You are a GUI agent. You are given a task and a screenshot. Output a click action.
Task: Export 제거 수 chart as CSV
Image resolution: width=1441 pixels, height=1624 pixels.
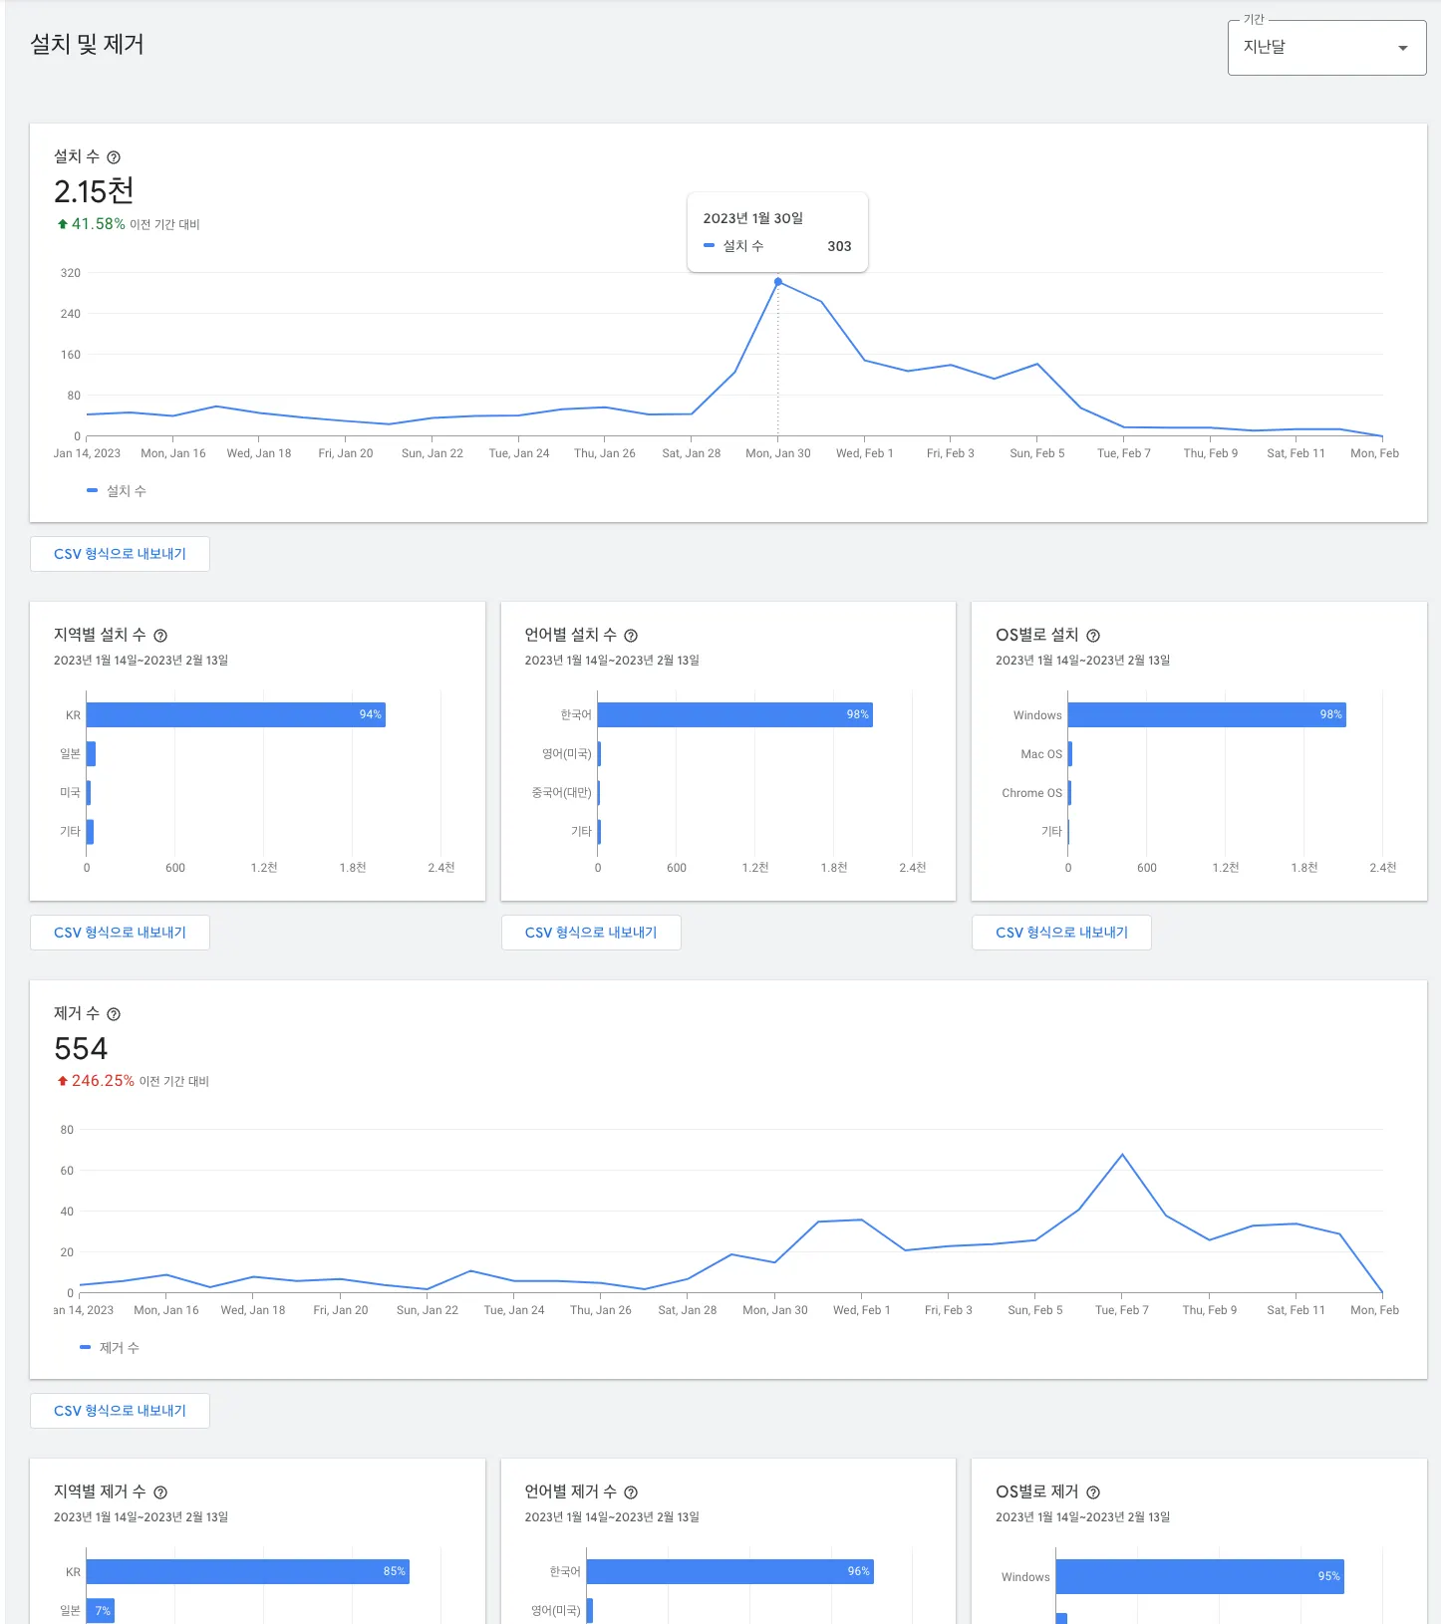point(120,1411)
